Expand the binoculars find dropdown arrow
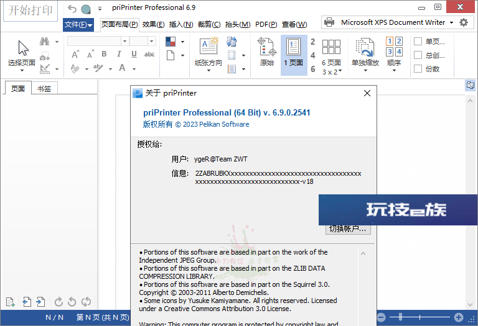This screenshot has width=478, height=326. point(57,42)
